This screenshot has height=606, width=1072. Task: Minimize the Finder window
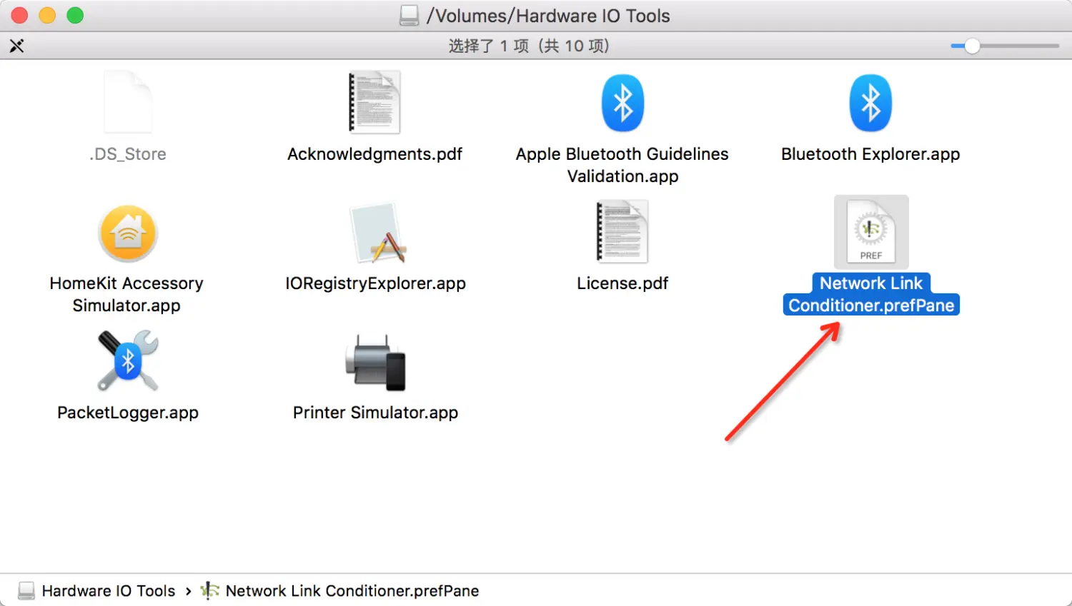pos(47,15)
